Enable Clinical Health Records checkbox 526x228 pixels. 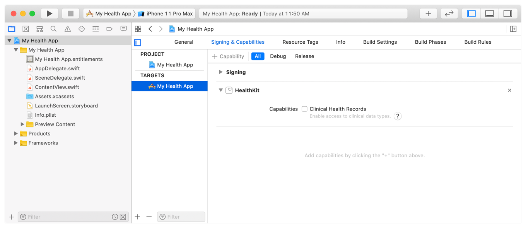305,109
